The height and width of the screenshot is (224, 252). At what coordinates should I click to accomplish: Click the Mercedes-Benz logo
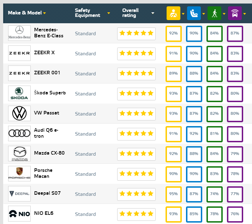pyautogui.click(x=19, y=33)
